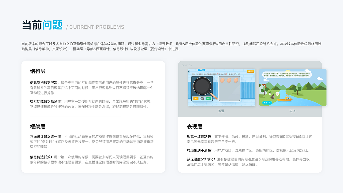Click the blue 重置 button in the river game
The image size is (343, 193).
[x=267, y=103]
